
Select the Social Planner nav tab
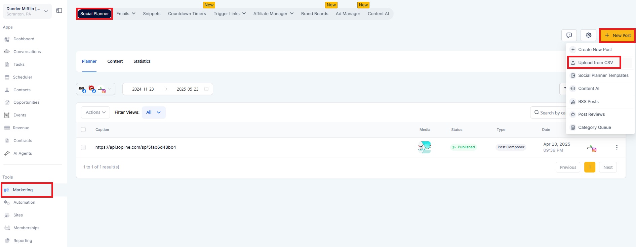pos(94,14)
